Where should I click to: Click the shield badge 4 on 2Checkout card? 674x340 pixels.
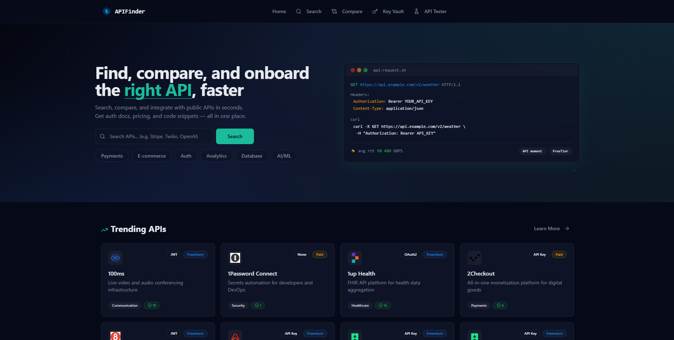pos(500,305)
